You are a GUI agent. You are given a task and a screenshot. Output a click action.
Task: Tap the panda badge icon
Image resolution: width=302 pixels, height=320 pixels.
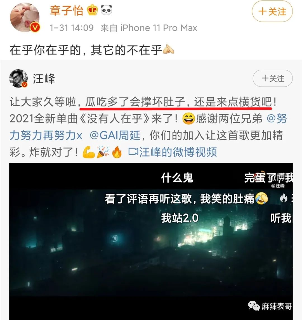[x=107, y=10]
